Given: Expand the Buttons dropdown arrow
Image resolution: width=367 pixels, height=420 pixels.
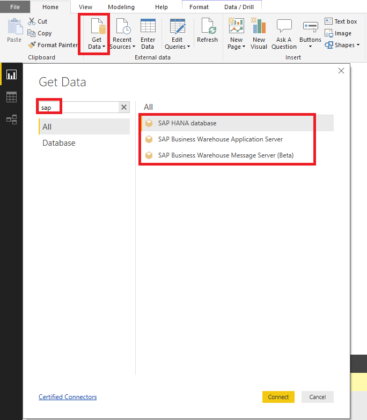Looking at the screenshot, I should click(x=310, y=47).
